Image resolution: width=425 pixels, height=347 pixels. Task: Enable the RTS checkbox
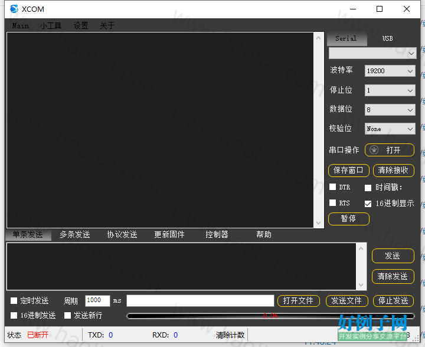tap(332, 203)
